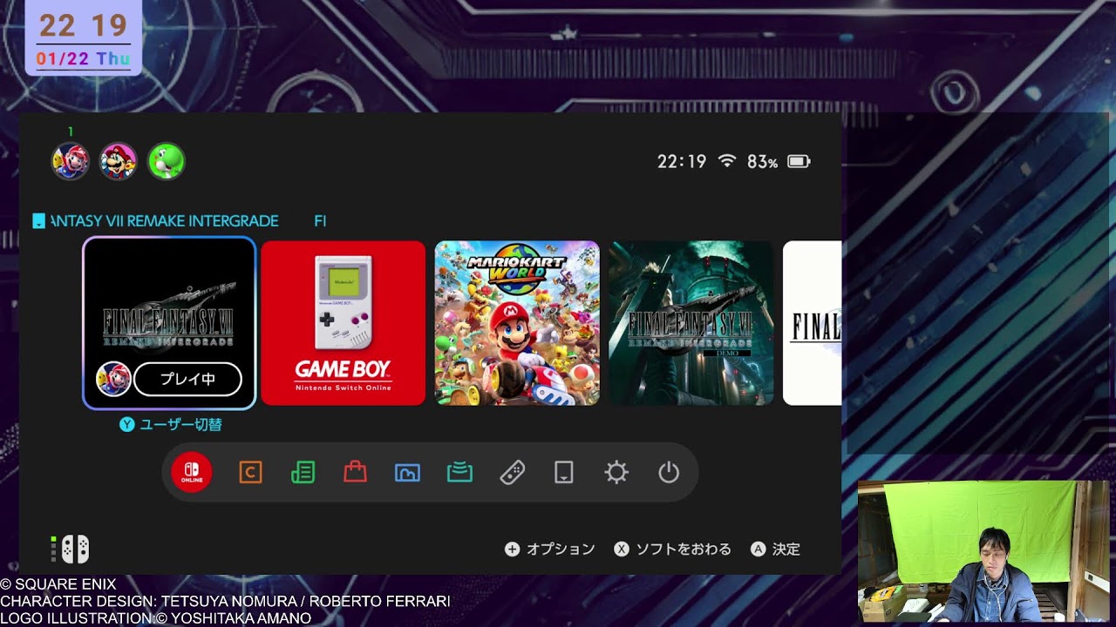Click the ANTASY VII REMAKE INTERGRADE title text
This screenshot has width=1116, height=627.
(x=165, y=221)
